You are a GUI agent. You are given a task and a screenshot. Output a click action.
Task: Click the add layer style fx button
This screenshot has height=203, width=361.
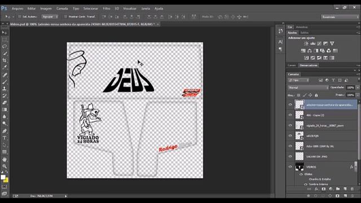tap(316, 189)
